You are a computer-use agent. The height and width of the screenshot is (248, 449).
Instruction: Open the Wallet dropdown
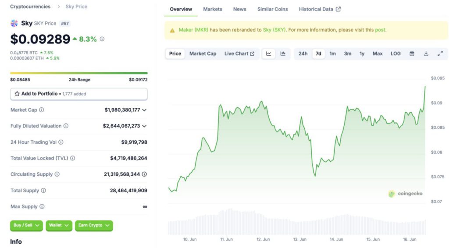[x=59, y=225]
